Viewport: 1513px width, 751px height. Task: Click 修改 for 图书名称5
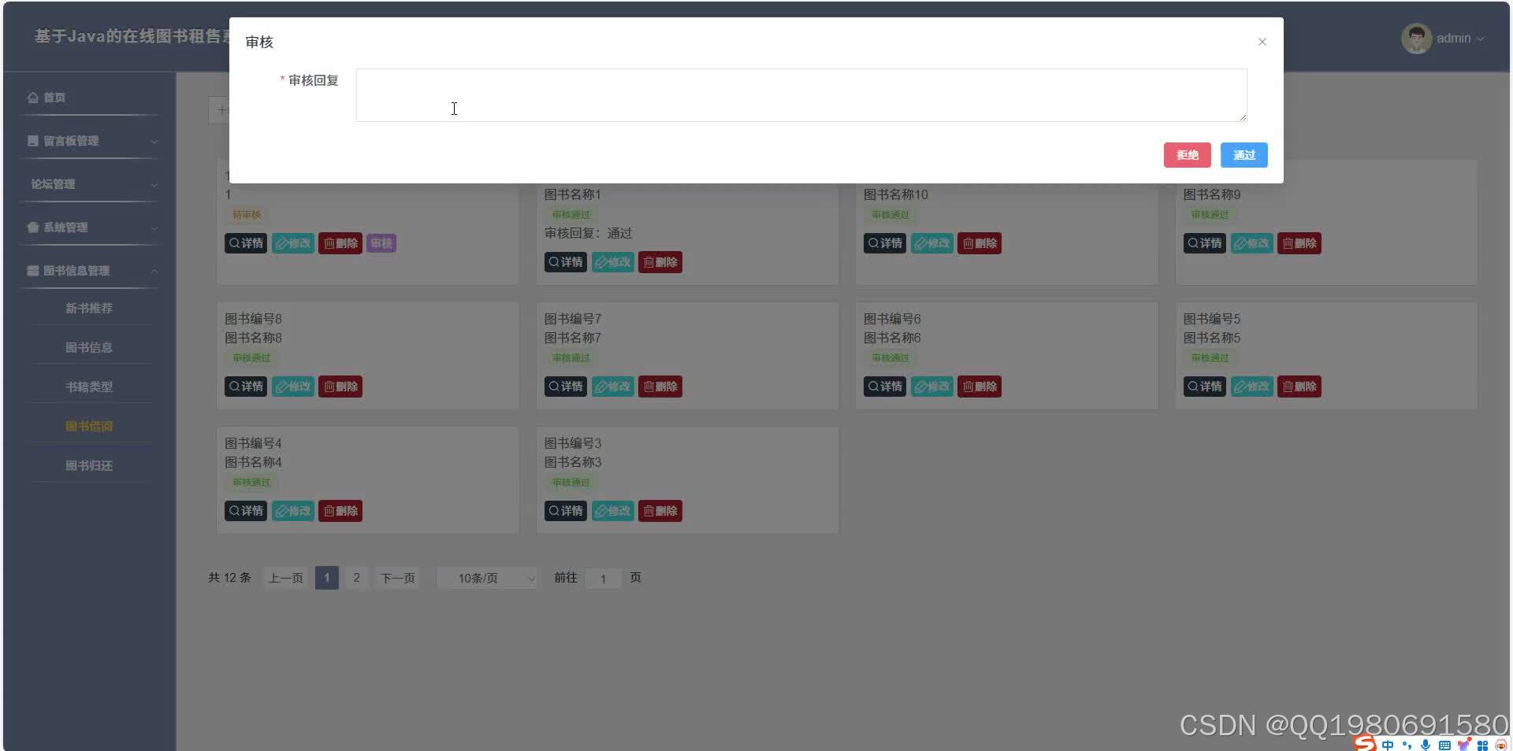point(1252,387)
